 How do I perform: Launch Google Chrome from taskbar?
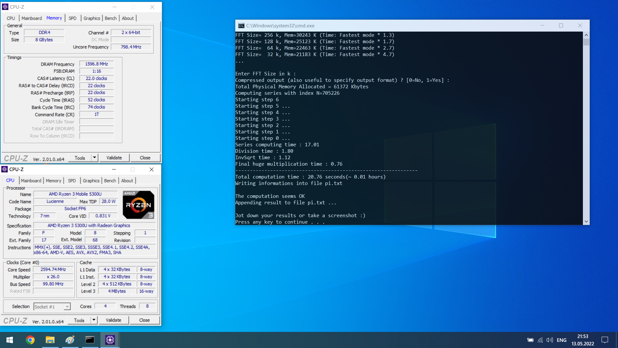tap(30, 340)
